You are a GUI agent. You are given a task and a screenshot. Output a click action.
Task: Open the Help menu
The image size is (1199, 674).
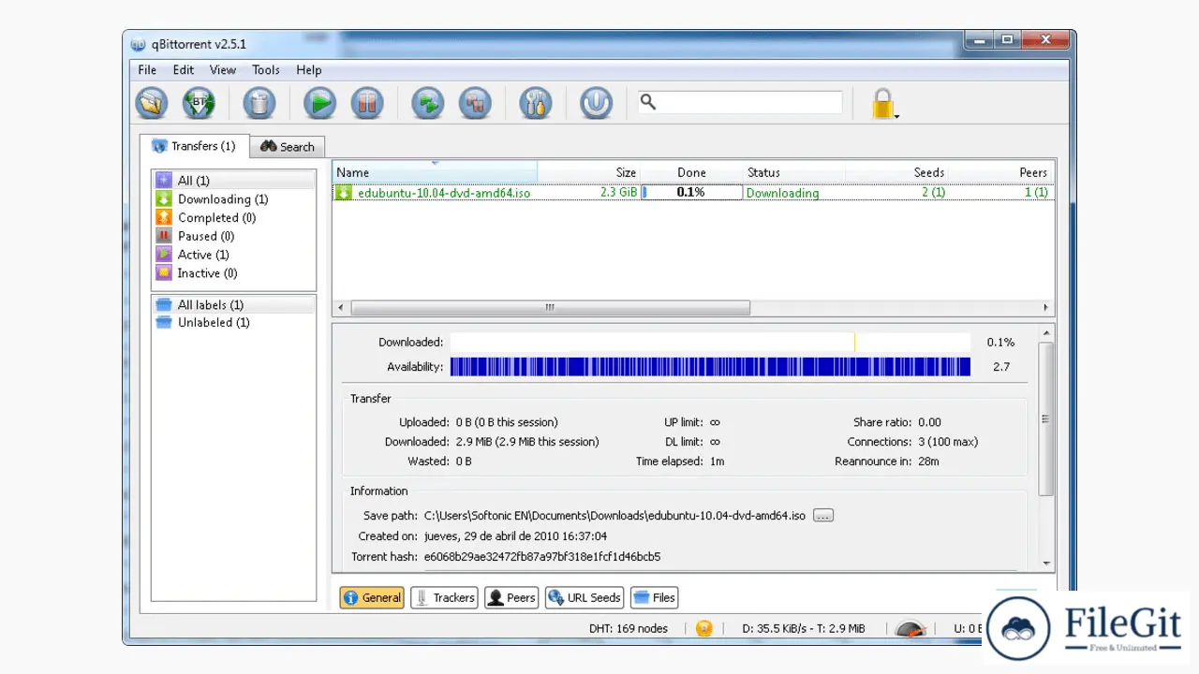(309, 69)
